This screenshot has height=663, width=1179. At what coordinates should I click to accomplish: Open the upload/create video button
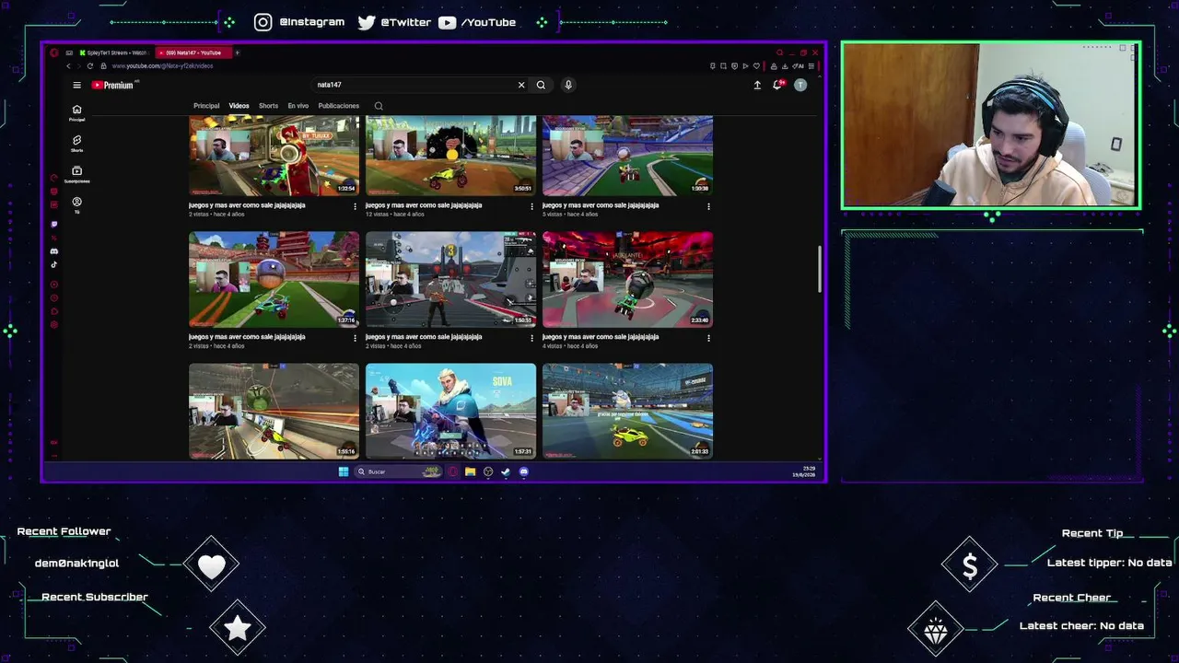tap(757, 85)
